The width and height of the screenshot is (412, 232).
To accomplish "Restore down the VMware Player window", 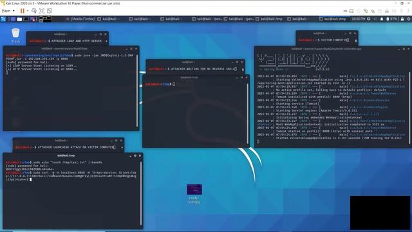I will pos(402,3).
